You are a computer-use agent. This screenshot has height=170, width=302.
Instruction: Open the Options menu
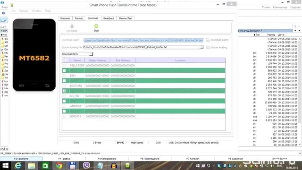pyautogui.click(x=24, y=11)
